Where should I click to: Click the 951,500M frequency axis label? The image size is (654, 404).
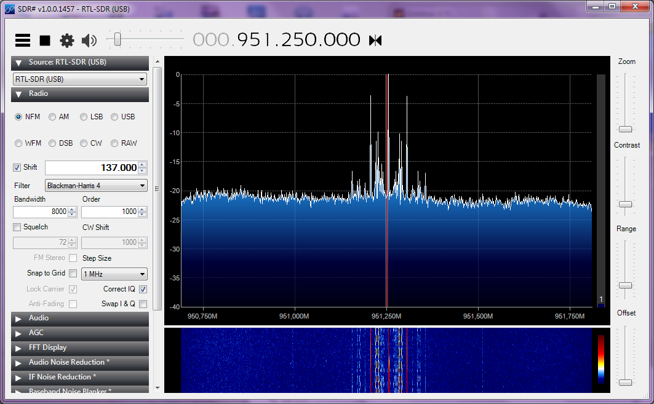(x=478, y=317)
